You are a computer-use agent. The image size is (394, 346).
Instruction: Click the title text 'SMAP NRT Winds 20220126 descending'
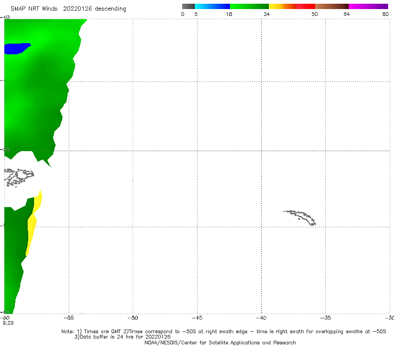(x=68, y=9)
